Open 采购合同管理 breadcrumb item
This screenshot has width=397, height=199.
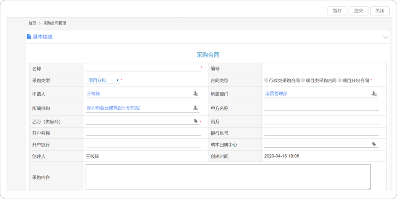(x=55, y=23)
